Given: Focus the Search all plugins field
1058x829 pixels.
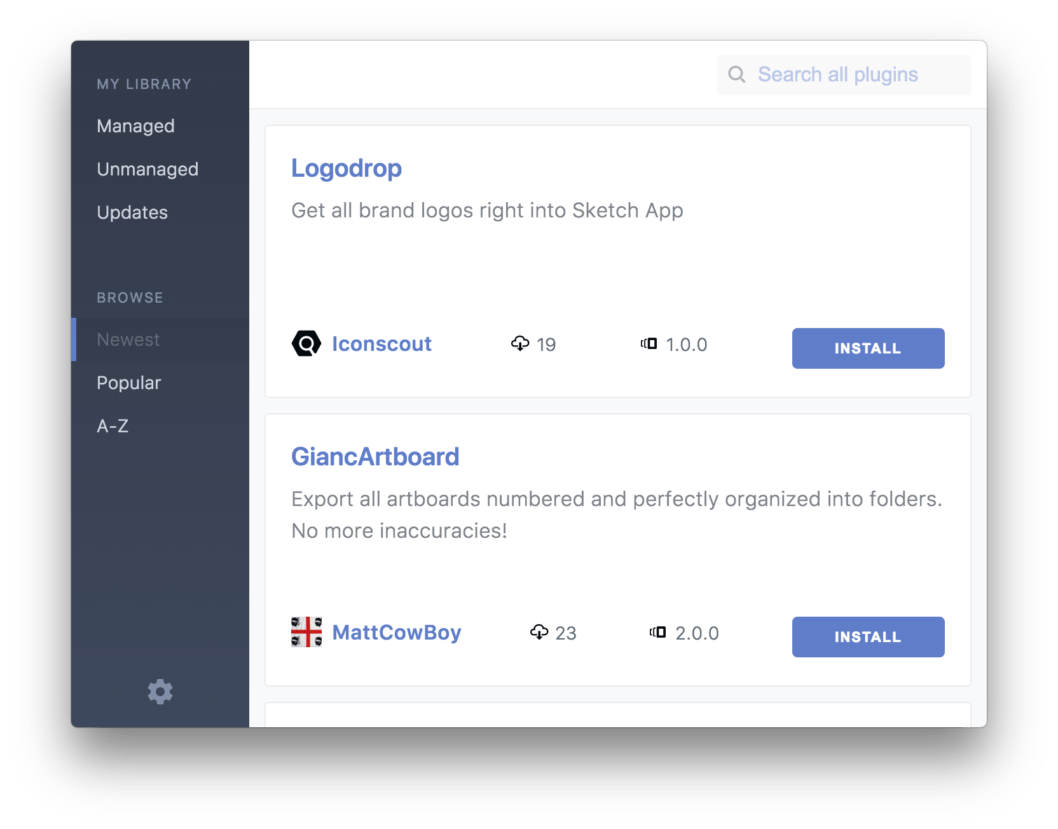Looking at the screenshot, I should click(844, 75).
